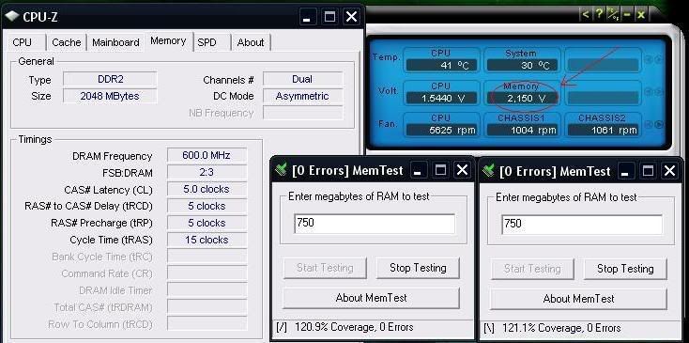Maximize the left MemTest window

point(440,170)
